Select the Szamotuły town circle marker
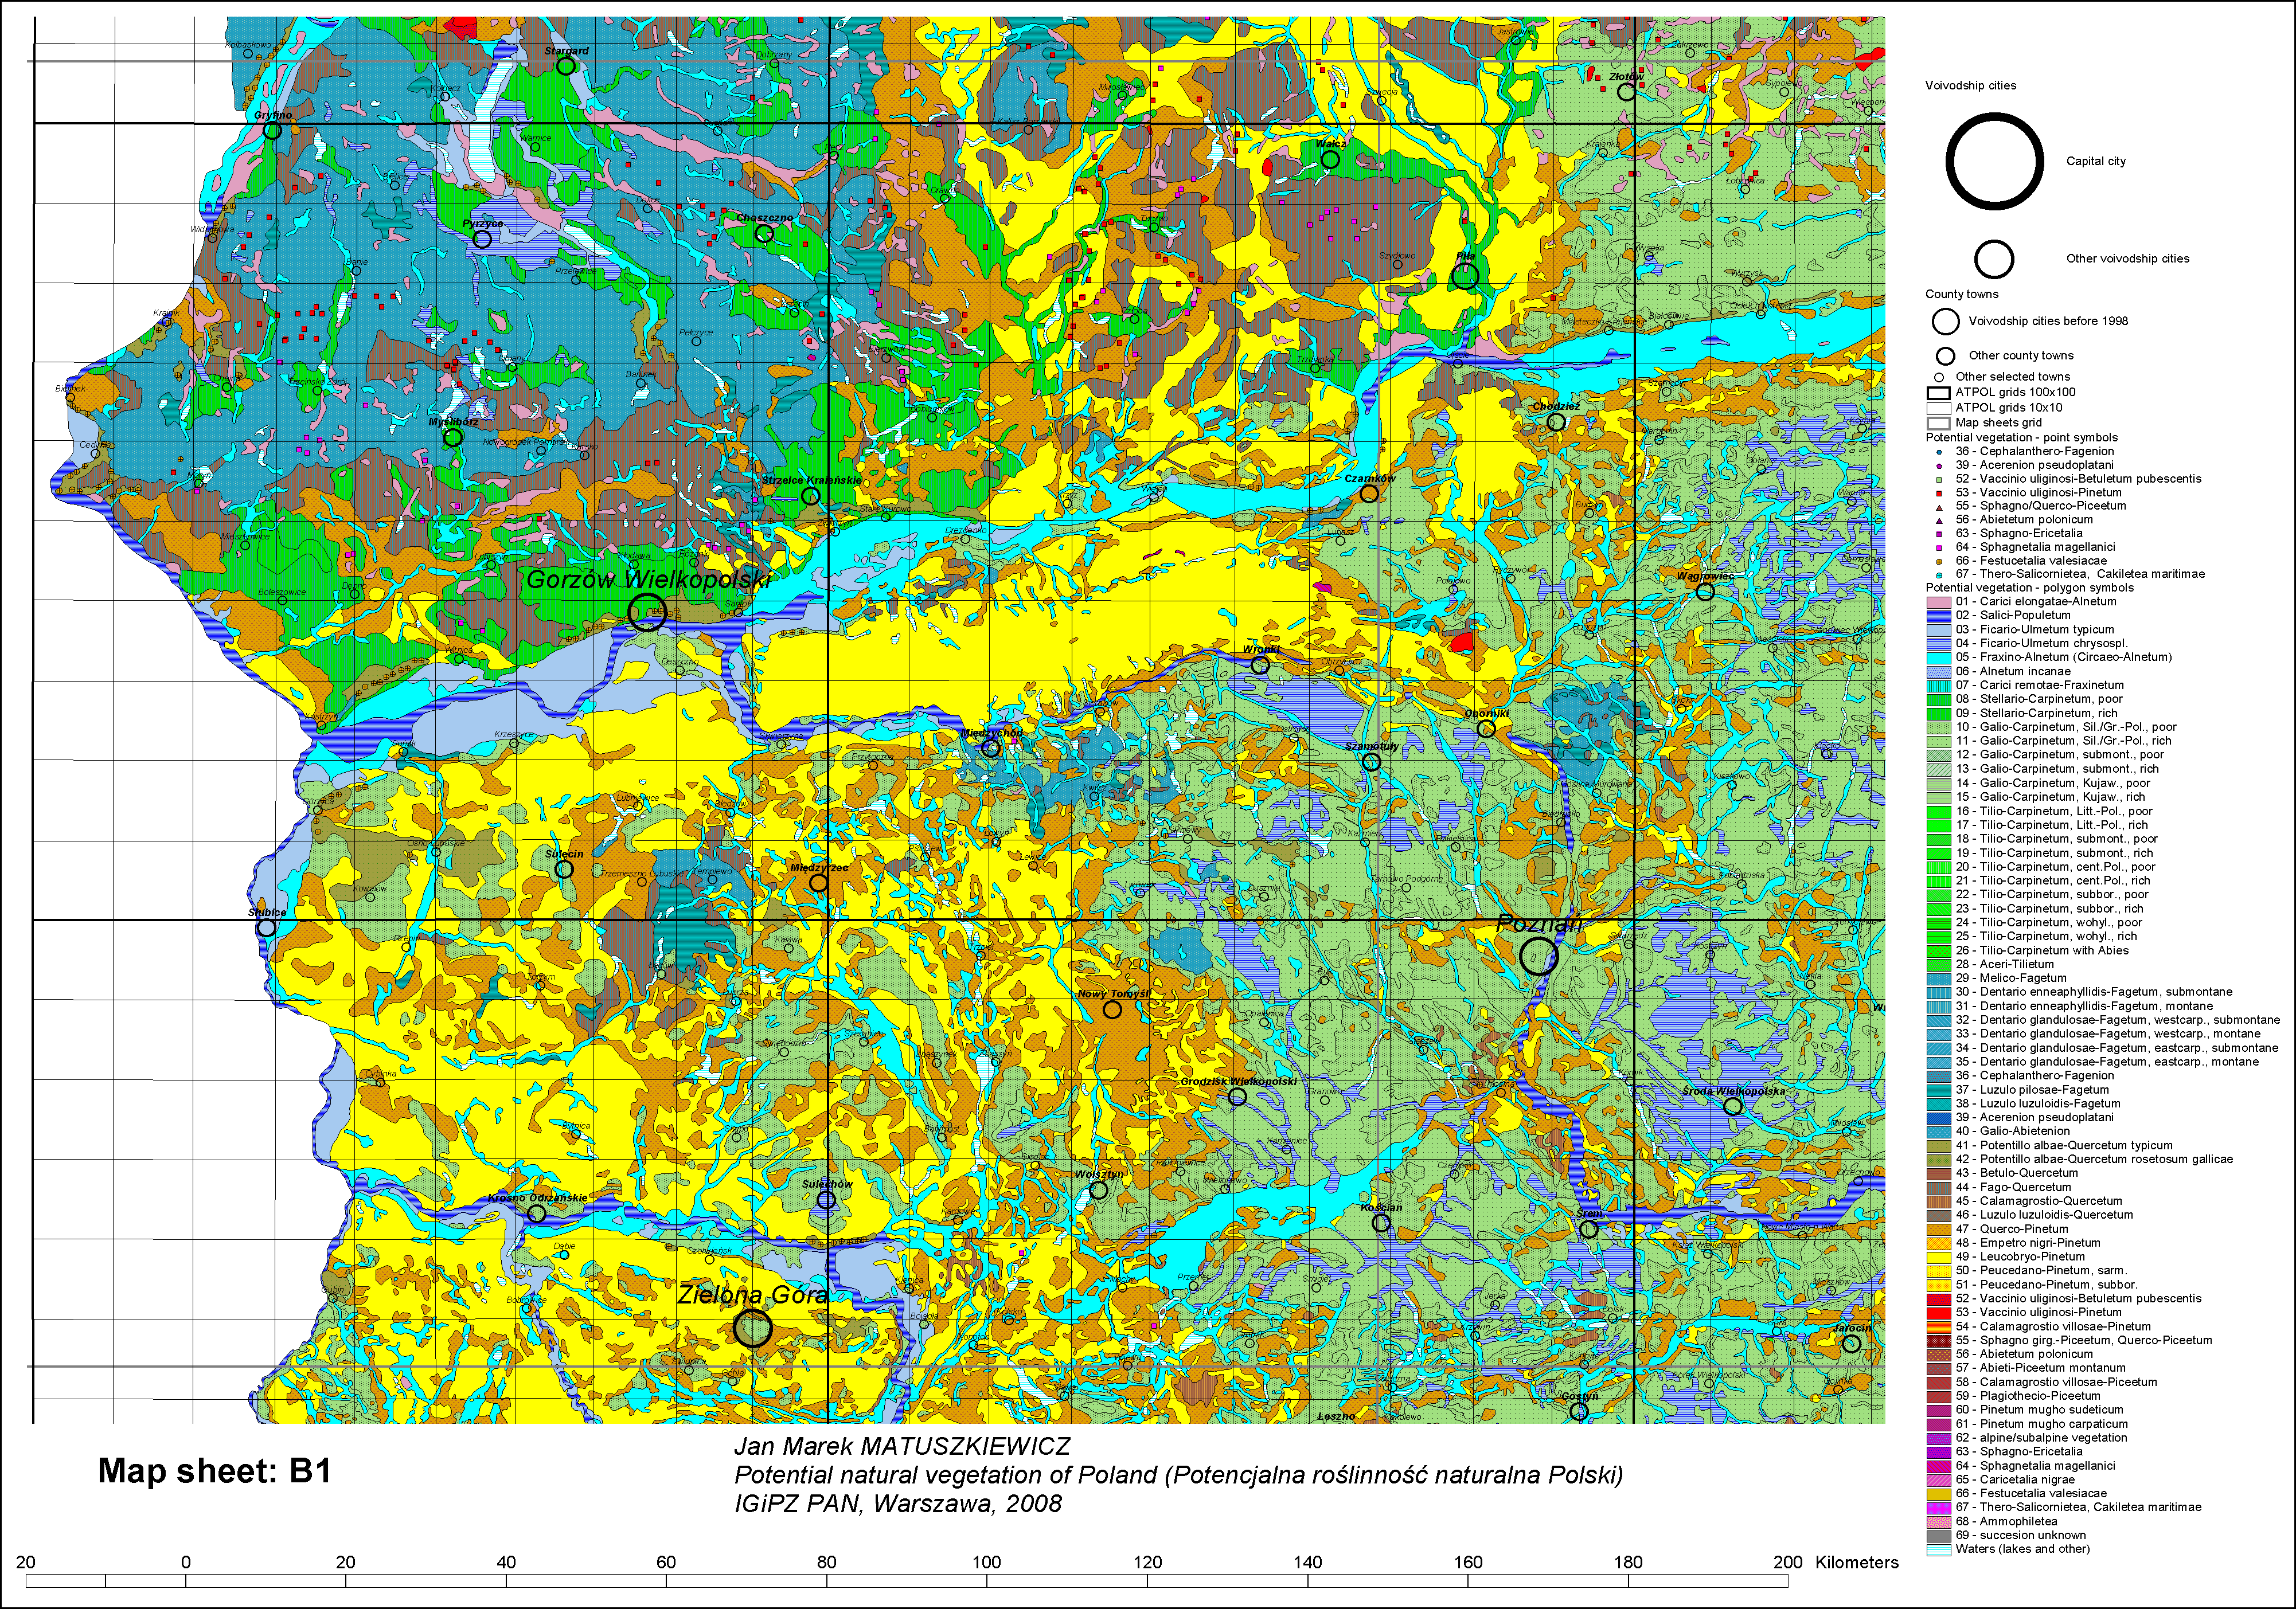 [x=1371, y=762]
